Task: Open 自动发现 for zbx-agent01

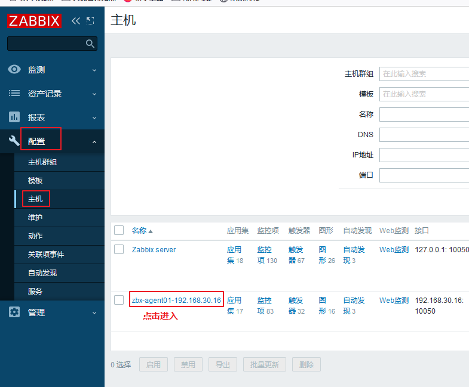Action: tap(354, 306)
